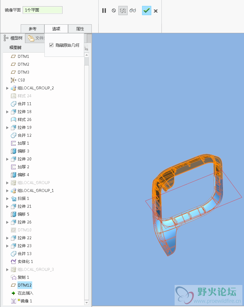
Task: Open the 参考 tab
Action: click(33, 29)
